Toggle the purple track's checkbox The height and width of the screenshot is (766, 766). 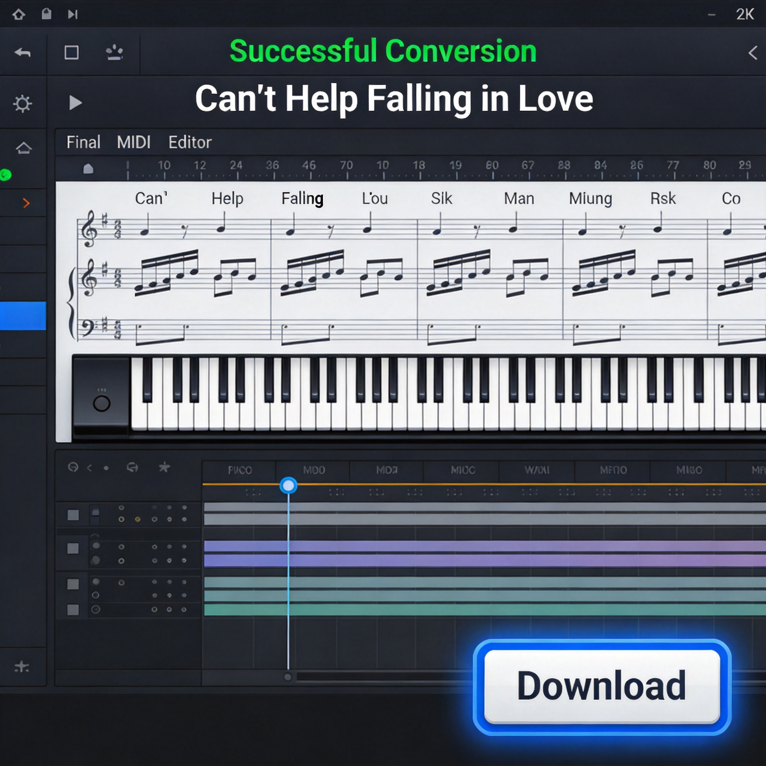(73, 549)
